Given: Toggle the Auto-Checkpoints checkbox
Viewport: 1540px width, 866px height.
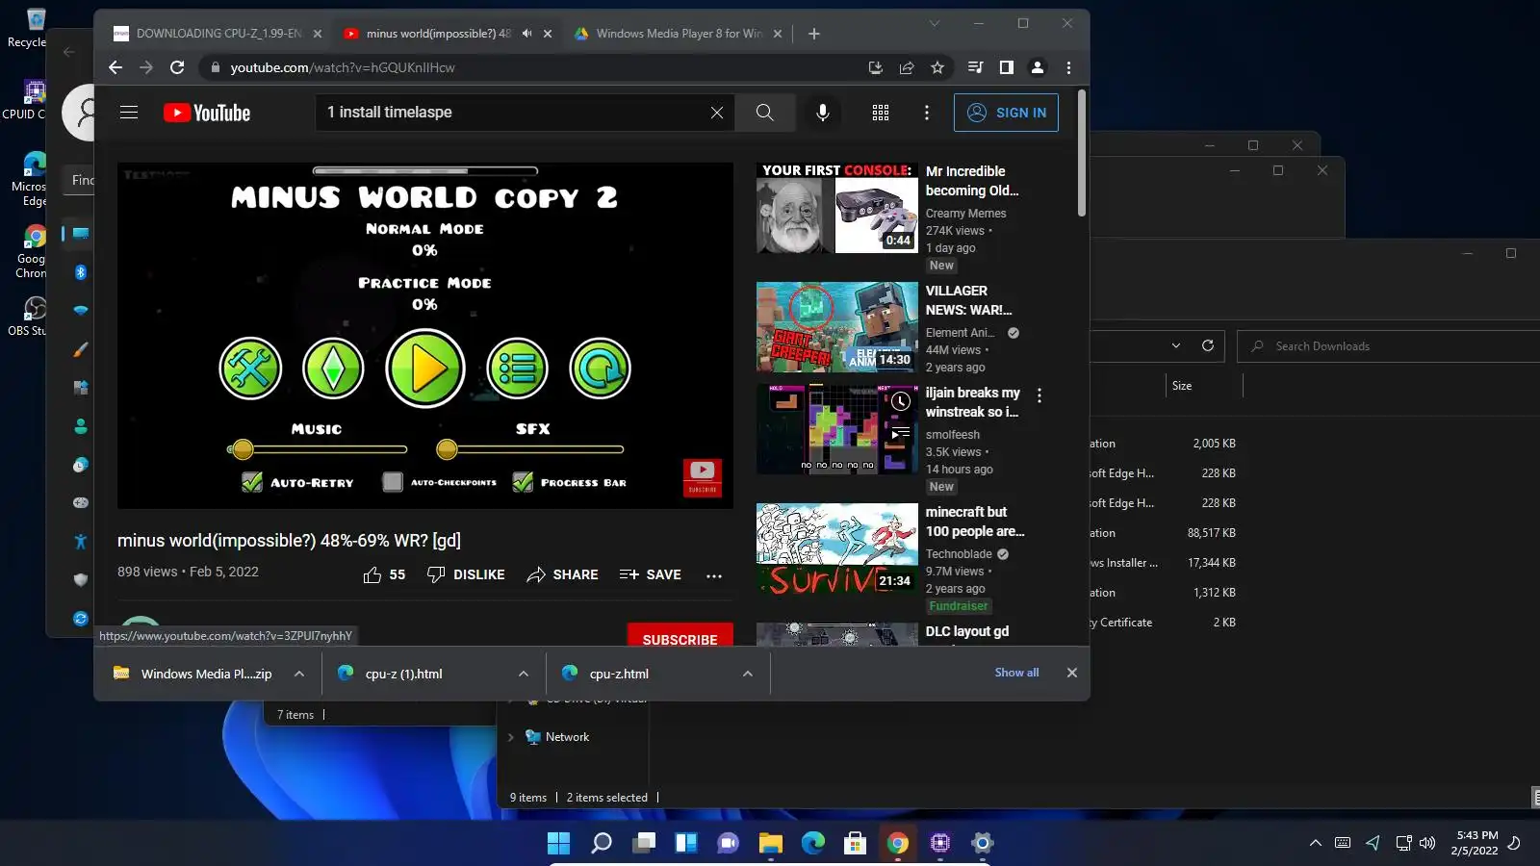Looking at the screenshot, I should [393, 482].
